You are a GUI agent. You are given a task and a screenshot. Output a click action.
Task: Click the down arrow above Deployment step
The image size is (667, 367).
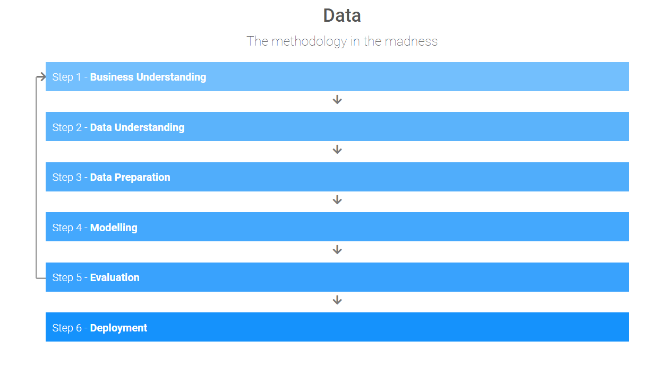click(x=337, y=300)
